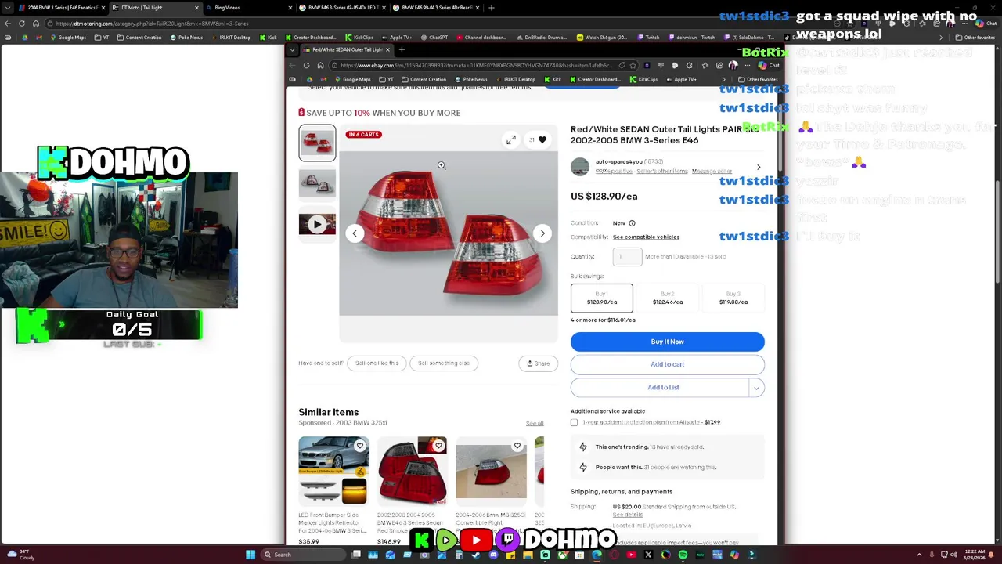The height and width of the screenshot is (564, 1002).
Task: Open Discord from the taskbar
Action: pos(493,555)
